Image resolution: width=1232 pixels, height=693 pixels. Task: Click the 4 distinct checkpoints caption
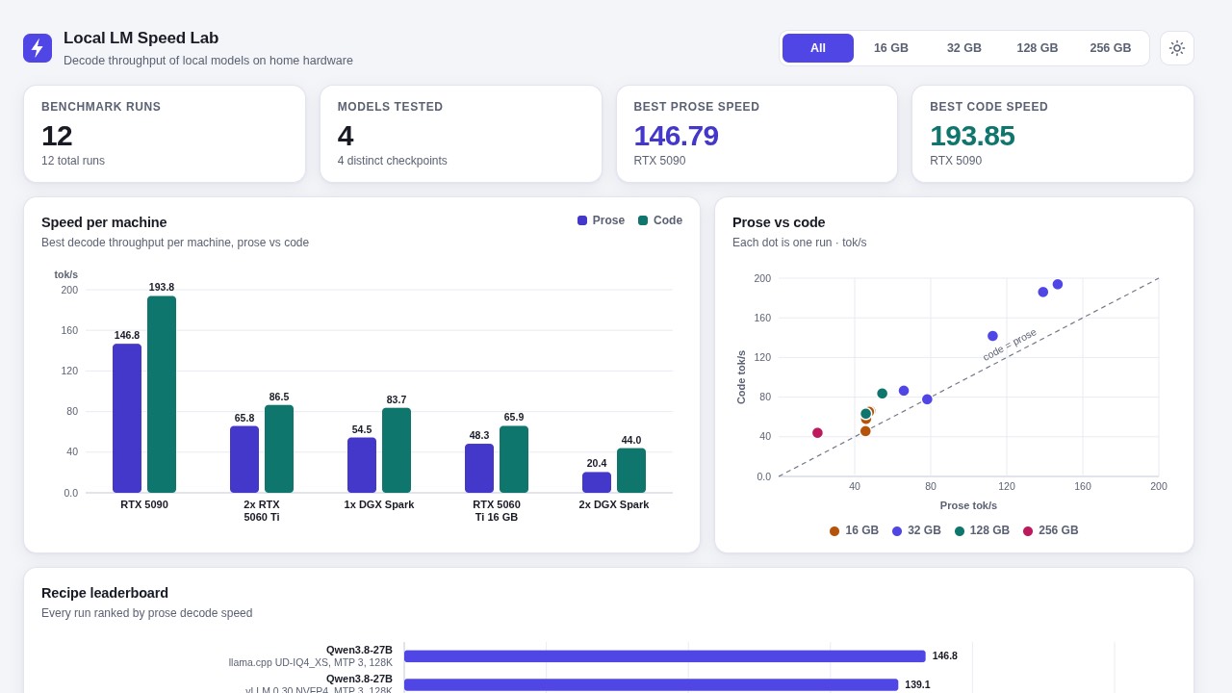[x=393, y=161]
